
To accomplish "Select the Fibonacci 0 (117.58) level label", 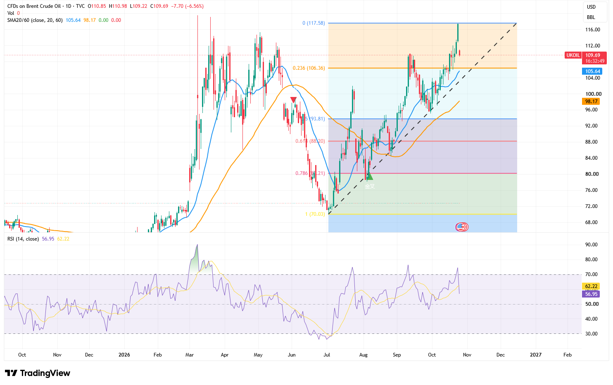I will [x=314, y=23].
